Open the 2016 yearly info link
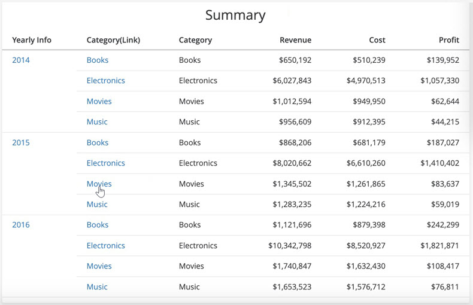This screenshot has width=473, height=305. (x=21, y=225)
